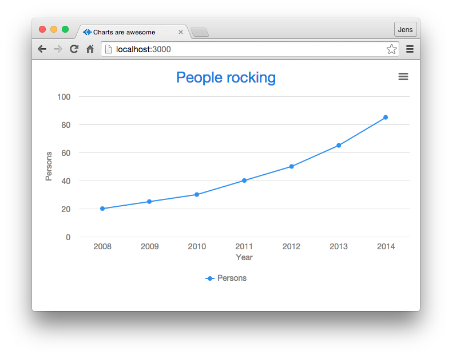Click the browser forward arrow
Screen dimensions: 452x357
(x=58, y=49)
